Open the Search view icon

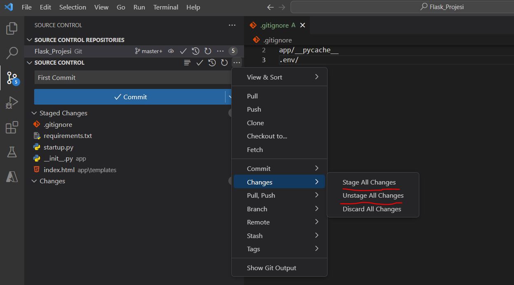pos(12,53)
